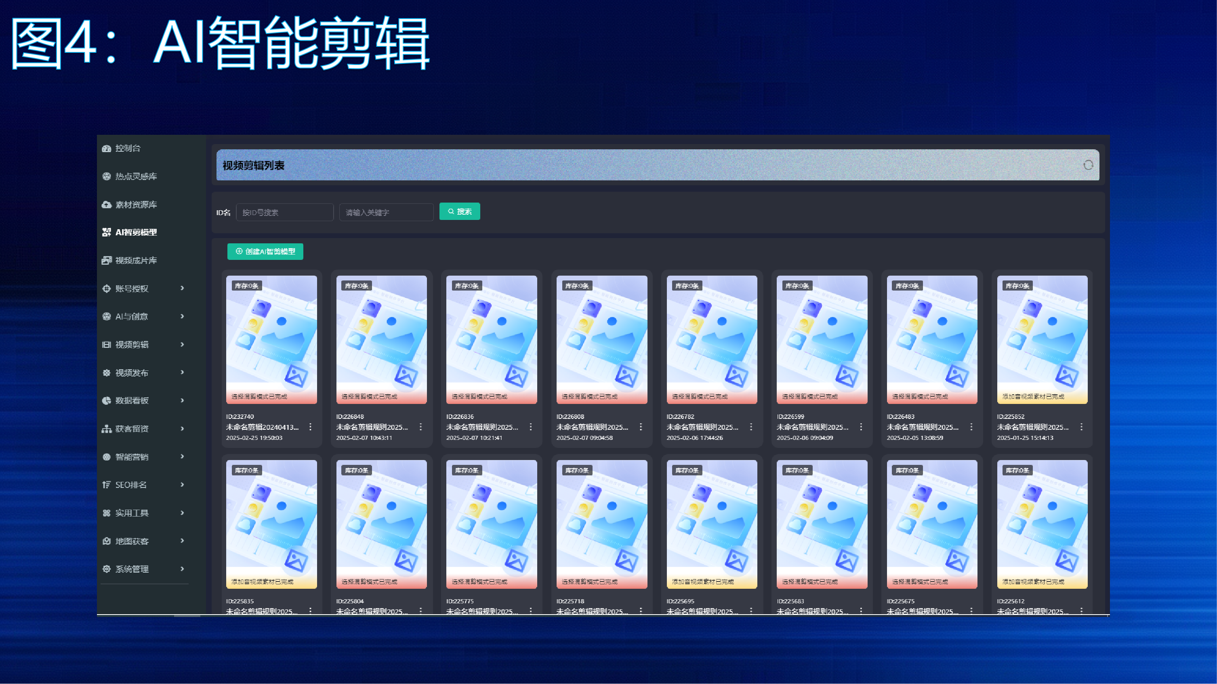Click the 账号授权 sidebar icon
The image size is (1217, 684).
click(x=106, y=289)
